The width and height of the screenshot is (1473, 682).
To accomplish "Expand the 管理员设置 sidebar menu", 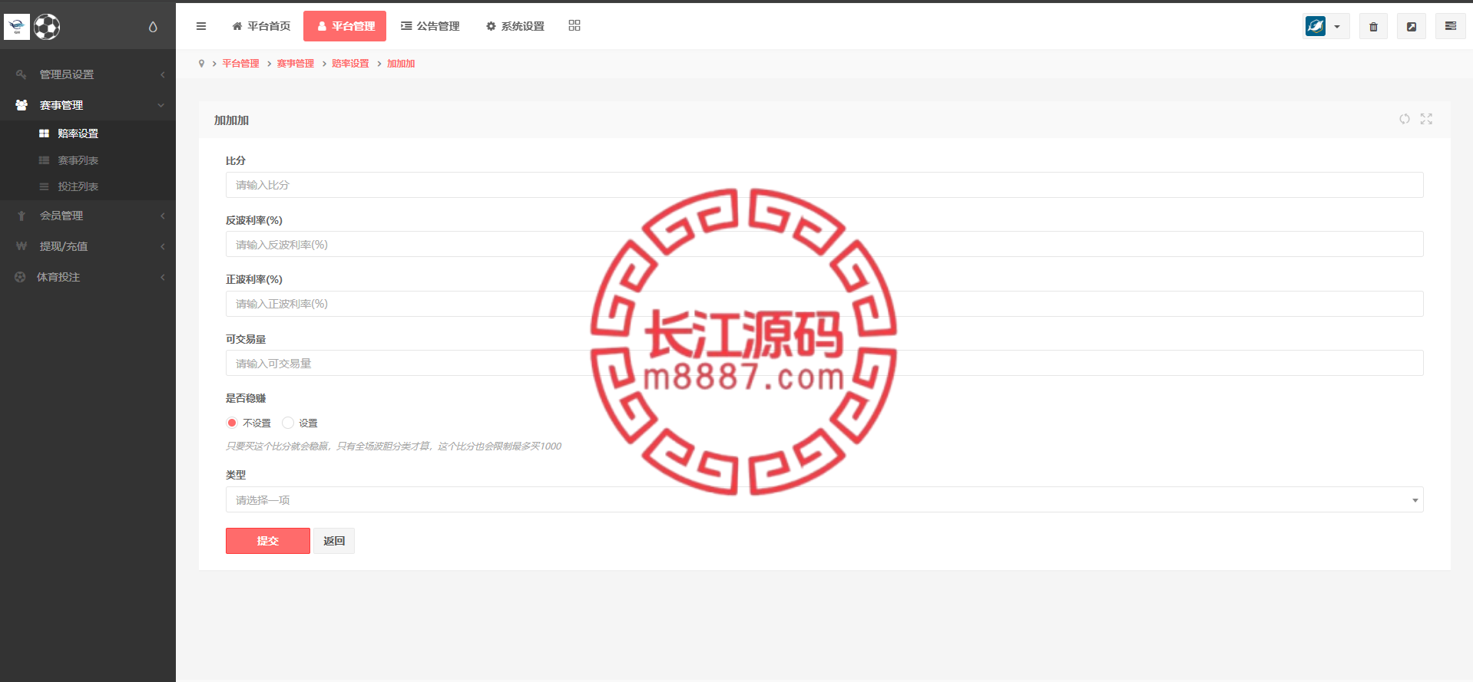I will [88, 74].
